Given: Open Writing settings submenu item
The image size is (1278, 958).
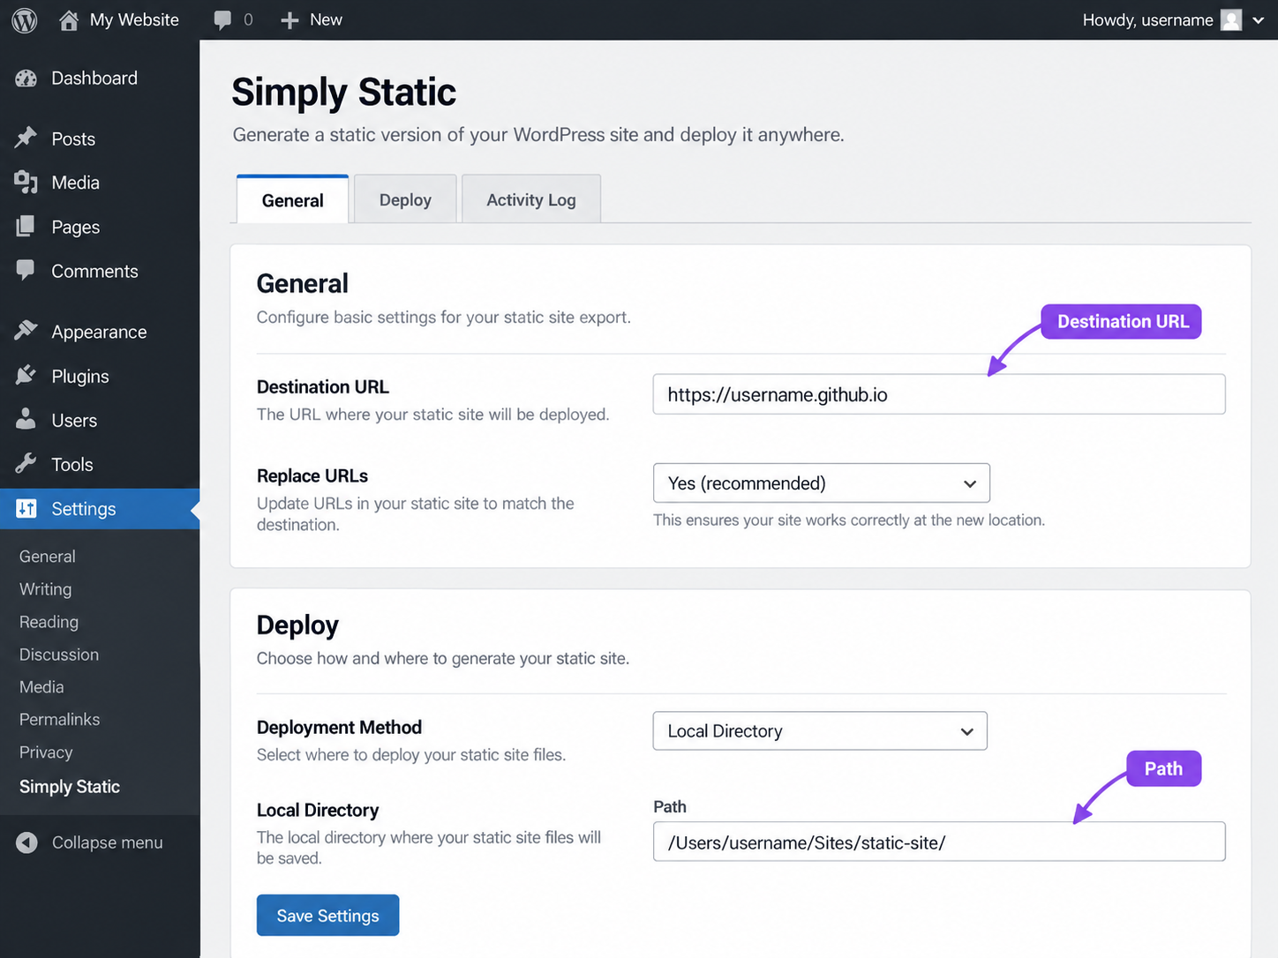Looking at the screenshot, I should click(x=46, y=588).
